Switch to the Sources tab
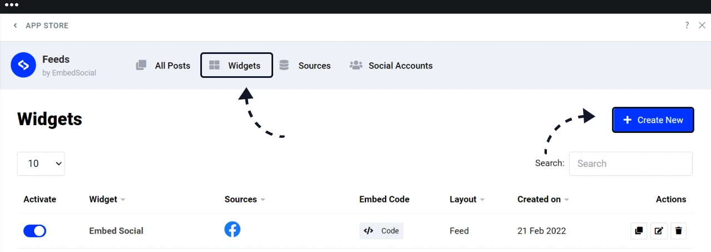 [x=305, y=66]
